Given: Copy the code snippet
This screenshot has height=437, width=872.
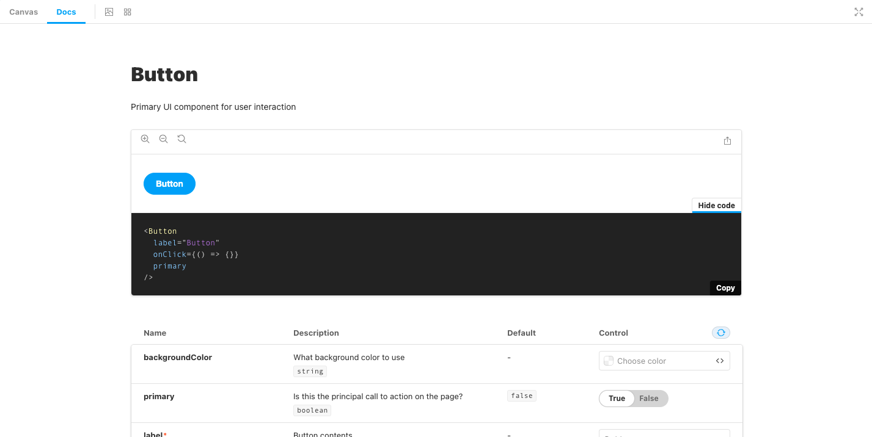Looking at the screenshot, I should click(x=725, y=288).
